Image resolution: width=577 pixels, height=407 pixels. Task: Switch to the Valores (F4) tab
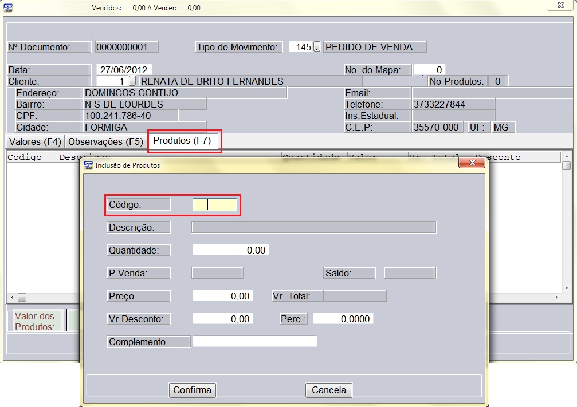34,141
